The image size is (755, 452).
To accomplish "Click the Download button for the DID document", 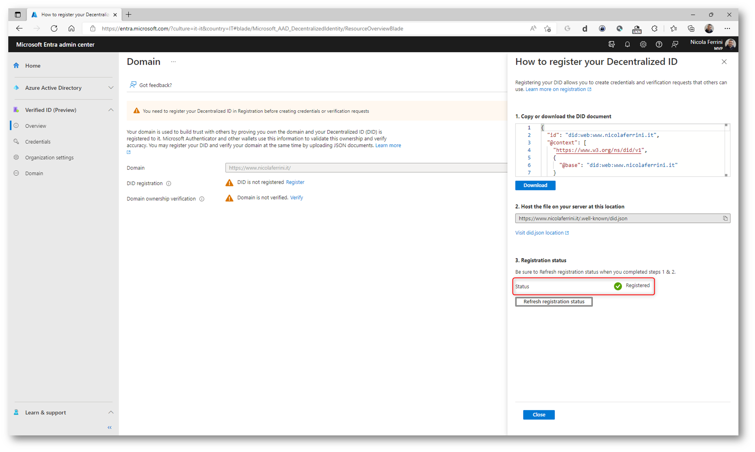I will click(535, 185).
